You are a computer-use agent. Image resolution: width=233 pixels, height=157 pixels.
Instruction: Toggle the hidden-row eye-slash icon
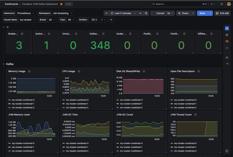tap(8, 27)
